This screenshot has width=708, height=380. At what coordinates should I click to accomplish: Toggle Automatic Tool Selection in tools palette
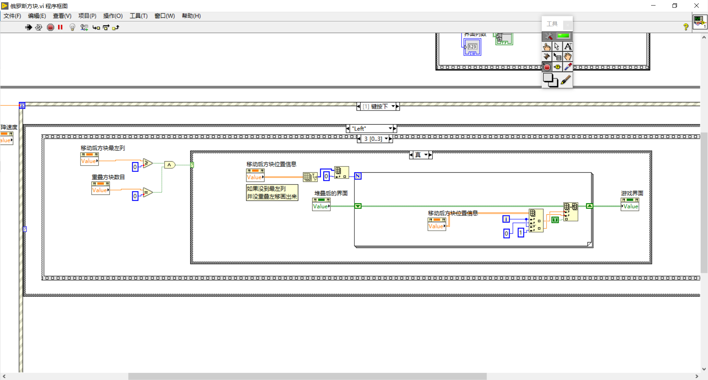click(x=549, y=36)
